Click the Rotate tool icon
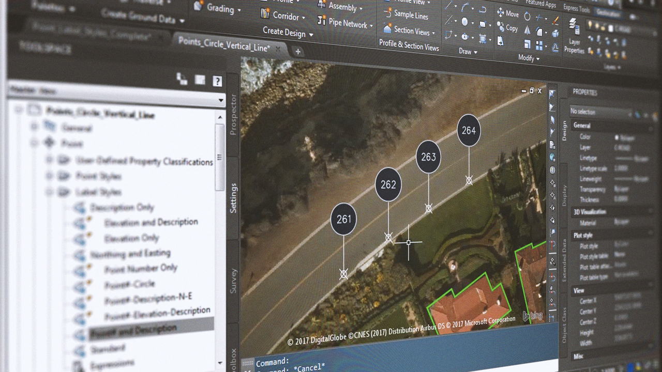662x372 pixels. pyautogui.click(x=527, y=17)
